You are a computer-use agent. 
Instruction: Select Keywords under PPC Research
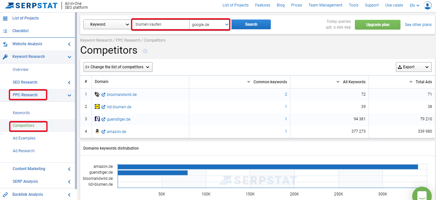point(21,113)
